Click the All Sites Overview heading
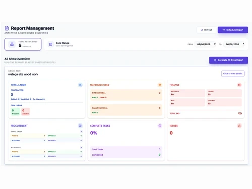This screenshot has height=189, width=252. pyautogui.click(x=17, y=59)
